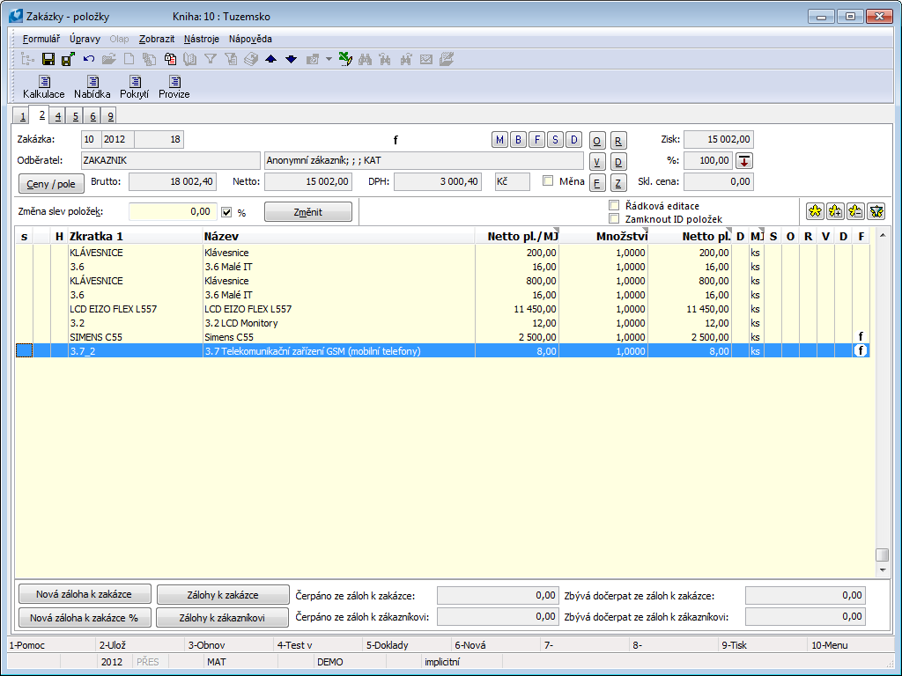Move to previous record with up arrow
Viewport: 902px width, 676px height.
(x=270, y=59)
